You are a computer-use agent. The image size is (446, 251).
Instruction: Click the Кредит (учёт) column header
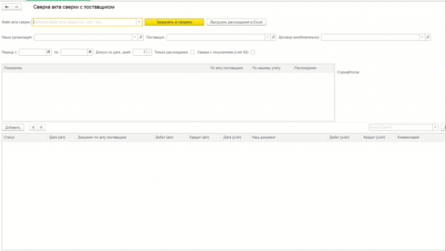click(378, 137)
